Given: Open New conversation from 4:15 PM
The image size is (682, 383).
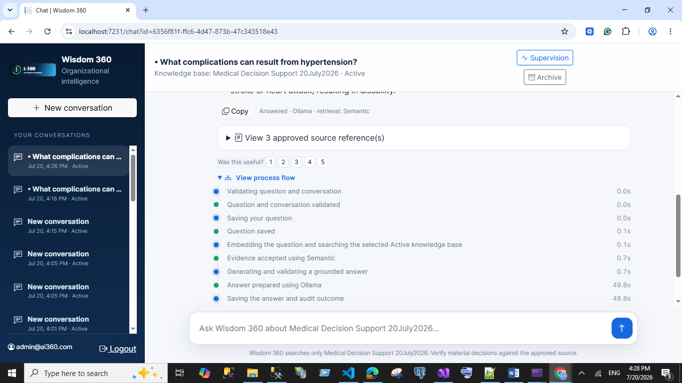Looking at the screenshot, I should click(68, 226).
